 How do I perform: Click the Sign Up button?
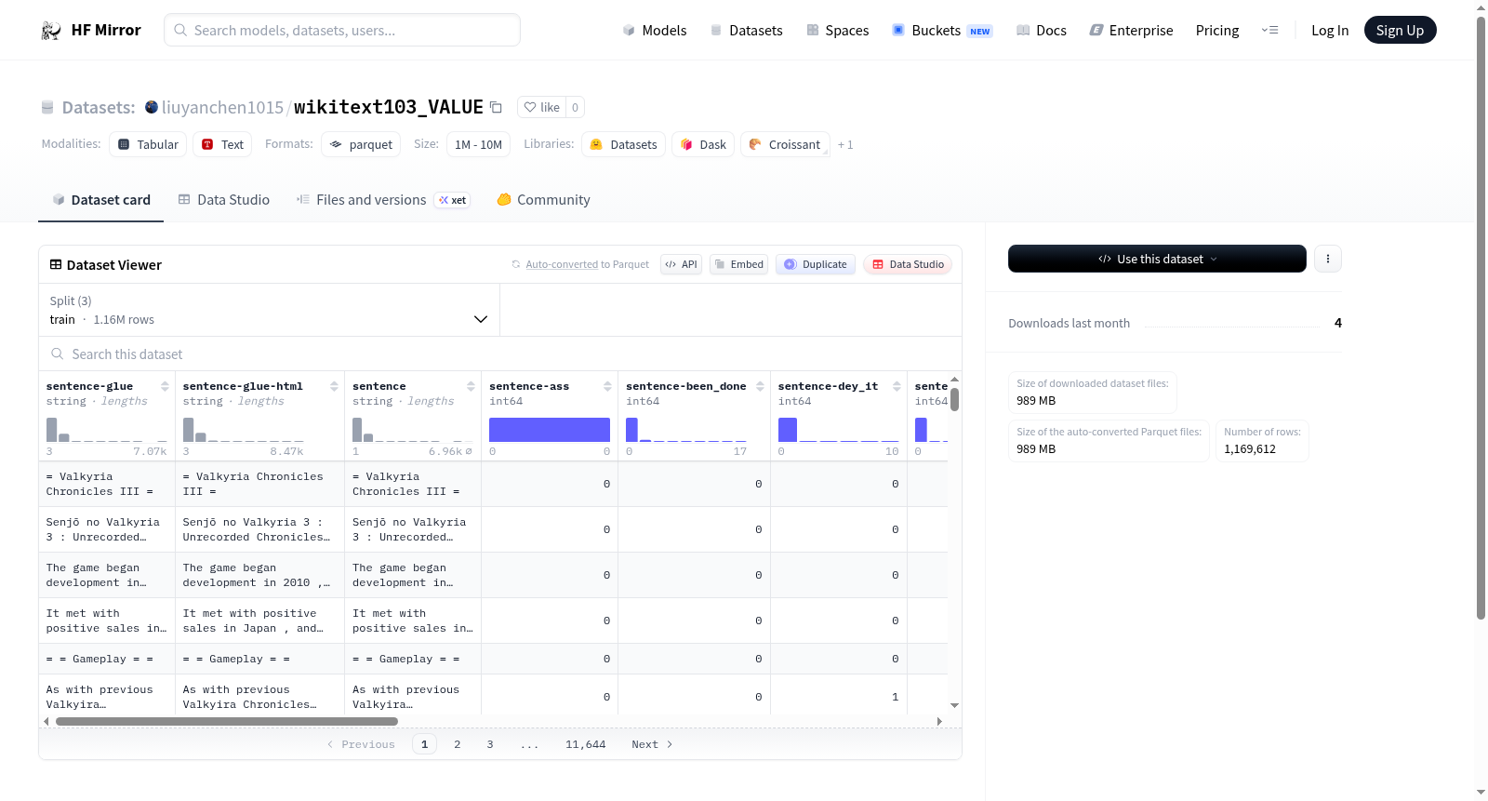pyautogui.click(x=1401, y=31)
